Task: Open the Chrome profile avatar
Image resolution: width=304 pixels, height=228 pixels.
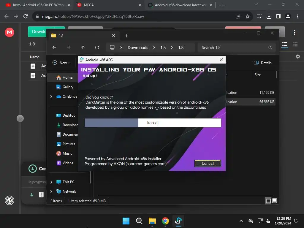Action: click(x=288, y=16)
